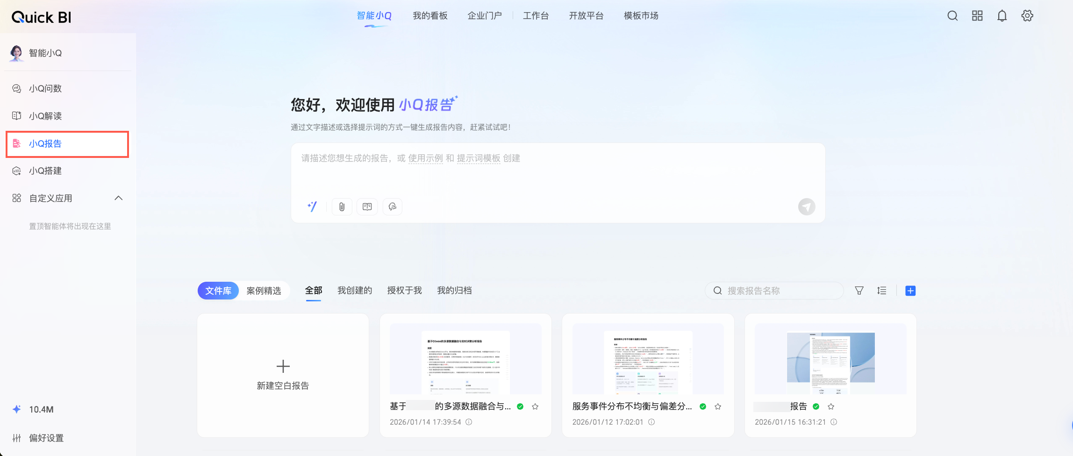This screenshot has height=456, width=1073.
Task: Create a report with the blue plus icon
Action: point(910,291)
